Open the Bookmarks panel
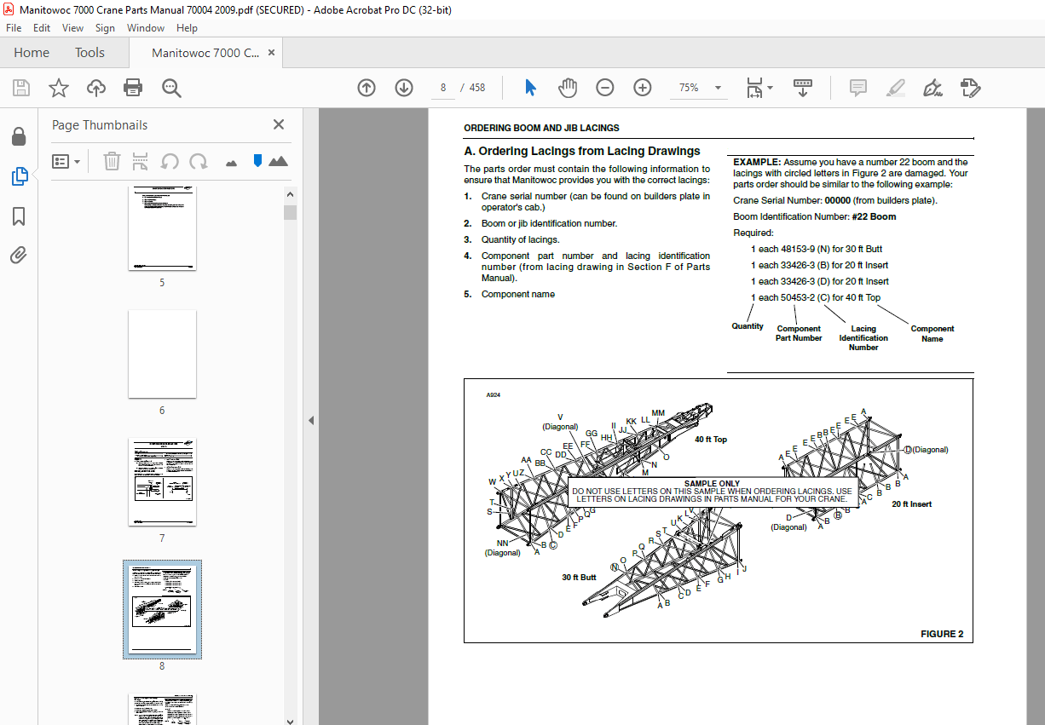1045x725 pixels. click(20, 216)
